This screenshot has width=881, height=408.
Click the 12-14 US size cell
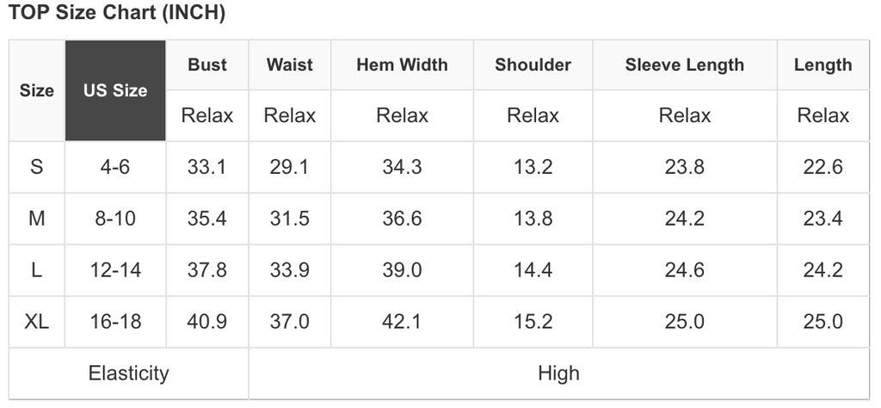(x=115, y=270)
